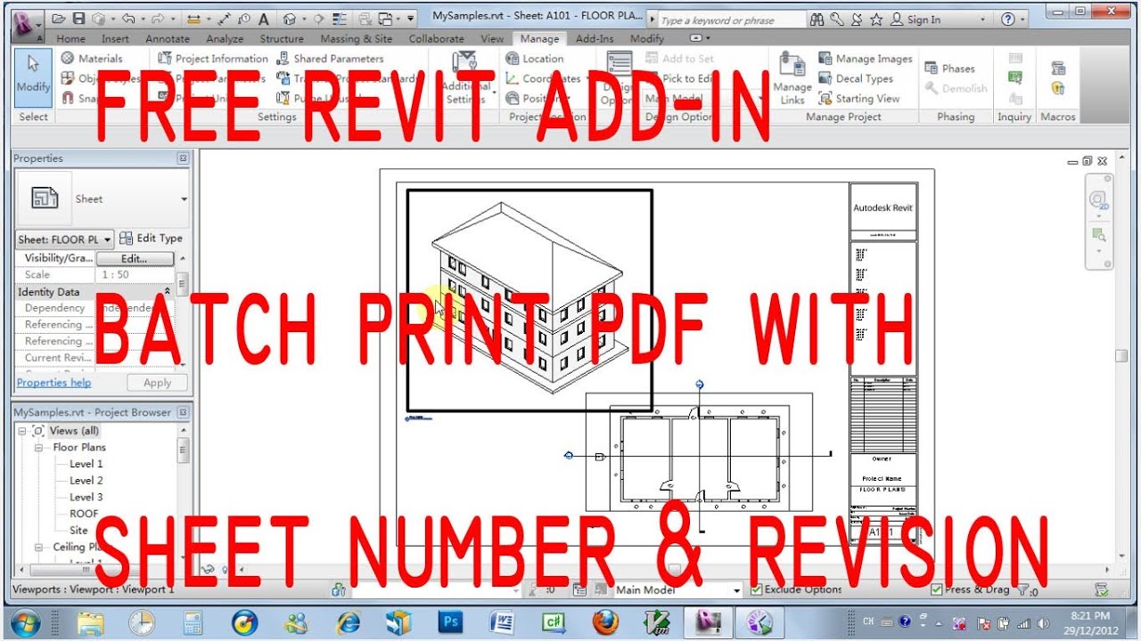Viewport: 1141px width, 641px height.
Task: Click the Open folder icon in quick access toolbar
Action: (60, 18)
